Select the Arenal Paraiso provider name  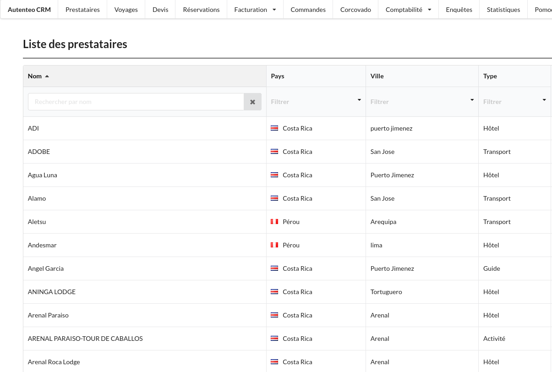[48, 315]
